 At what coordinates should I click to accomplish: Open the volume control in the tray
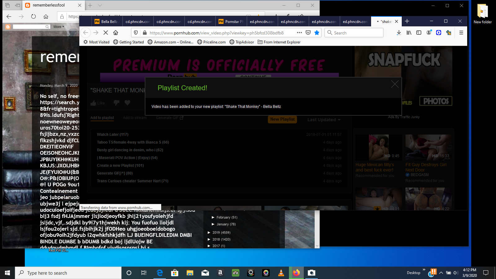pos(456,273)
